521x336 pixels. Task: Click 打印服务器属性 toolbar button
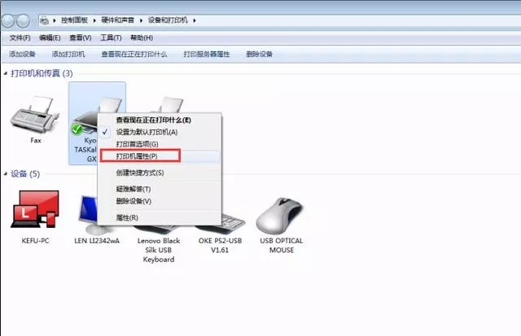pos(207,54)
